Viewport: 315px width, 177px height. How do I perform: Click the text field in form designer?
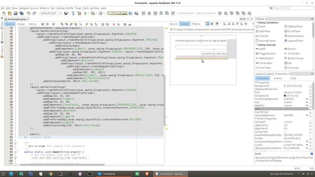201,47
